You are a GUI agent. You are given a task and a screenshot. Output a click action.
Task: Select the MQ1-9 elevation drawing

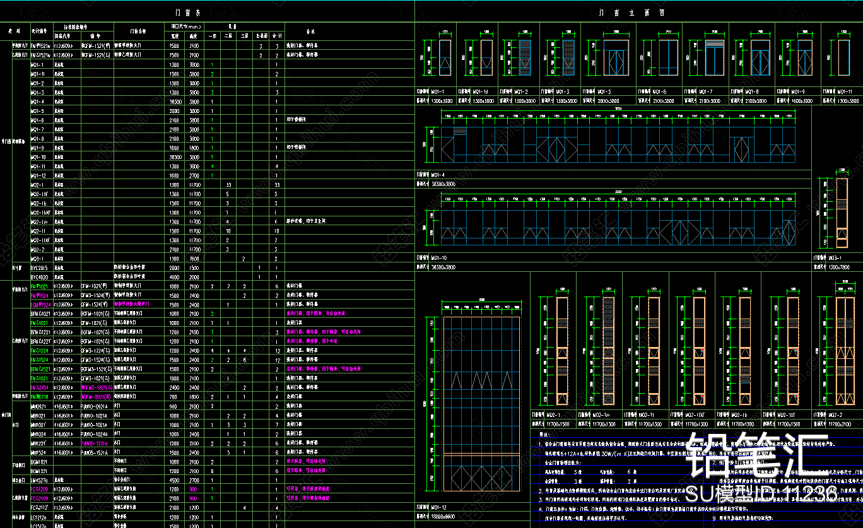click(x=806, y=57)
